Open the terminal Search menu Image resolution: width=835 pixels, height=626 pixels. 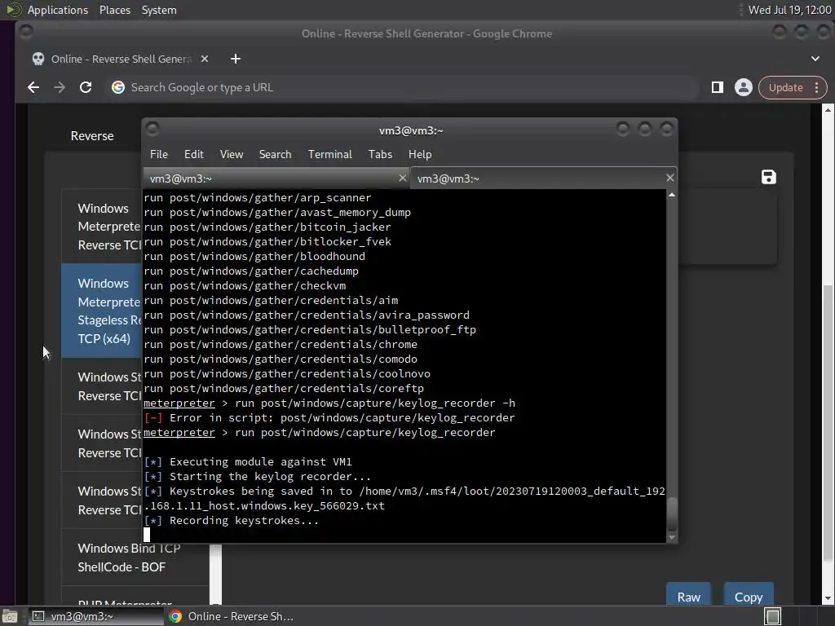pyautogui.click(x=276, y=154)
